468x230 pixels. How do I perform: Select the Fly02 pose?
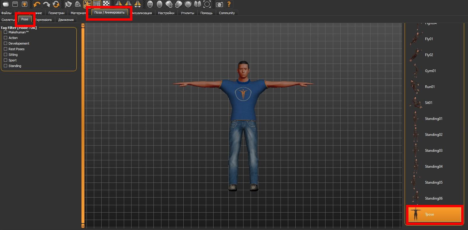click(x=434, y=55)
